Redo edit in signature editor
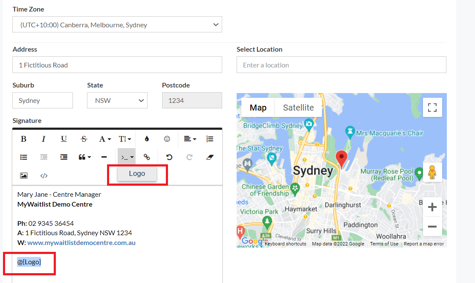The width and height of the screenshot is (475, 283). (x=189, y=157)
